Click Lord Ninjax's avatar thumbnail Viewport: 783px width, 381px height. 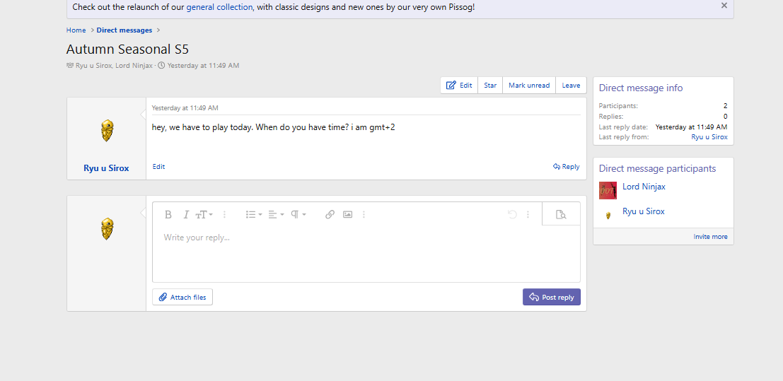(x=608, y=190)
